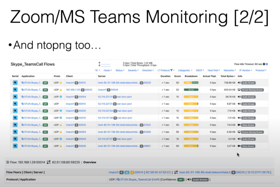Open the Flow Idle Timeout settings gear

[267, 64]
